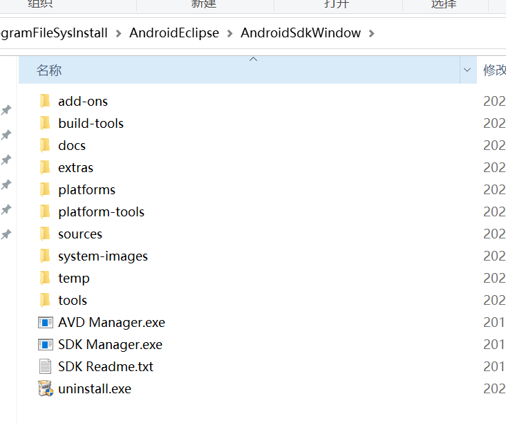Image resolution: width=506 pixels, height=423 pixels.
Task: Click the system-images folder name
Action: click(x=103, y=256)
